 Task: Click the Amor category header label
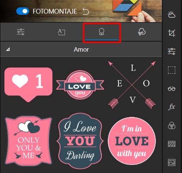[81, 50]
